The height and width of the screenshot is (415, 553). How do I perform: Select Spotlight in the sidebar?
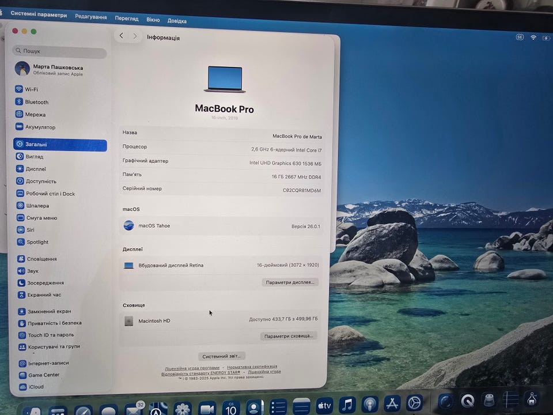(33, 242)
